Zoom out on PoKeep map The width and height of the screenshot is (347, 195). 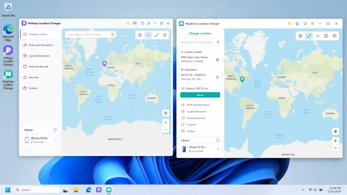(166, 130)
